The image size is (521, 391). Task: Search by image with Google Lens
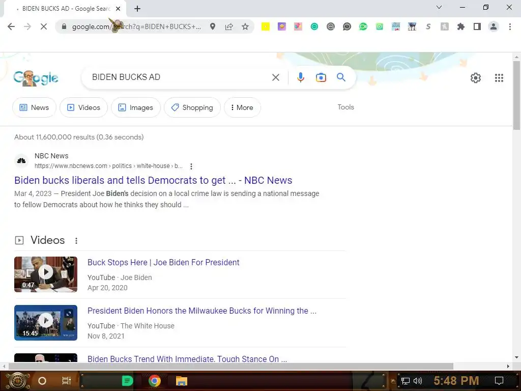click(321, 77)
